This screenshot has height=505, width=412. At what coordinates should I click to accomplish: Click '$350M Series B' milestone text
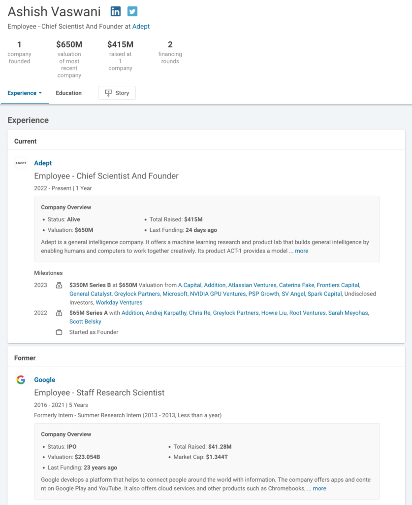click(90, 285)
